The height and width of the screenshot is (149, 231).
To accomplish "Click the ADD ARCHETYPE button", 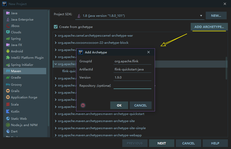I will tap(209, 27).
